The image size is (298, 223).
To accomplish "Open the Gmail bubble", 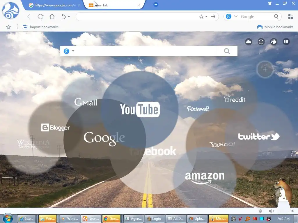I will click(86, 102).
